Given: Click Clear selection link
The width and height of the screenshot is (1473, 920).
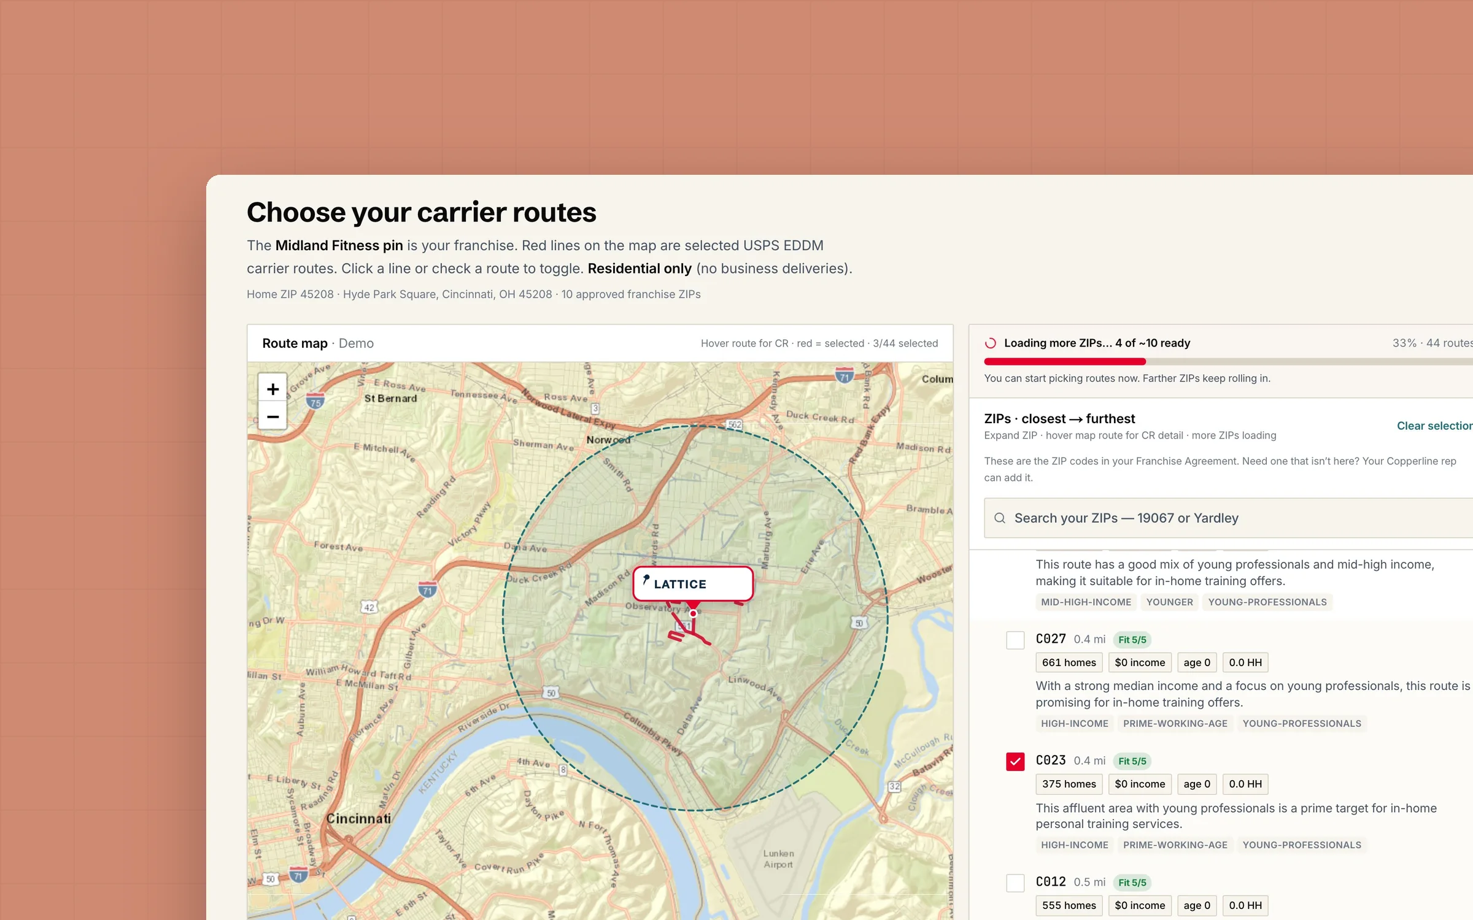Looking at the screenshot, I should tap(1434, 426).
